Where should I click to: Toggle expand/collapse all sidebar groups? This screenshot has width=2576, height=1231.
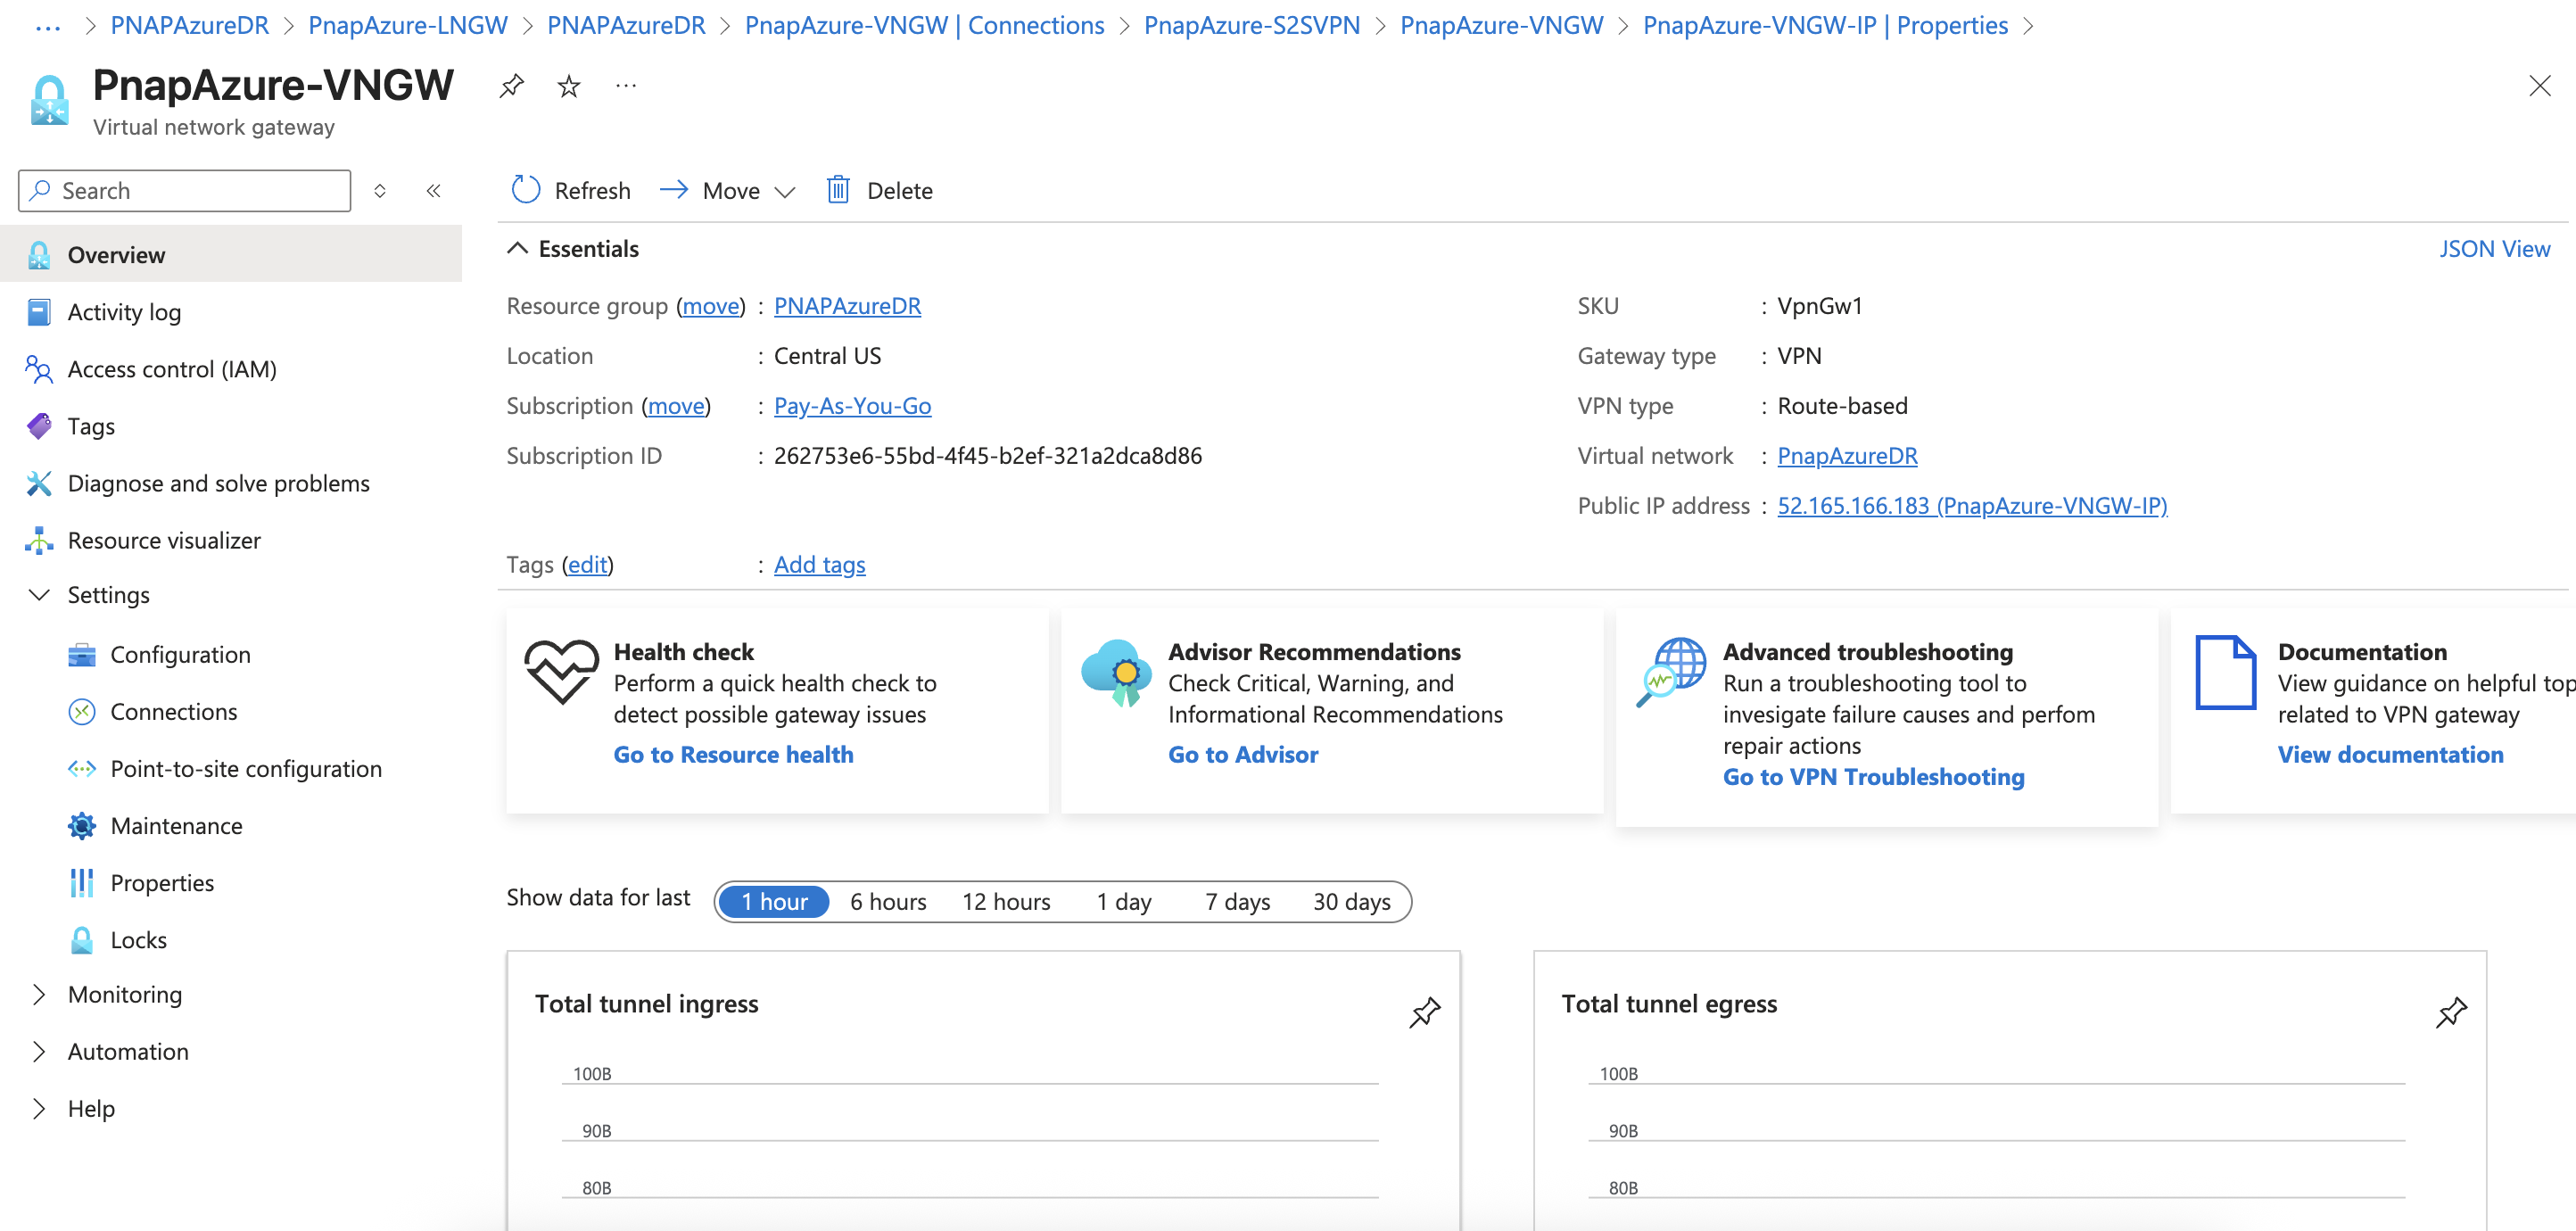(380, 191)
